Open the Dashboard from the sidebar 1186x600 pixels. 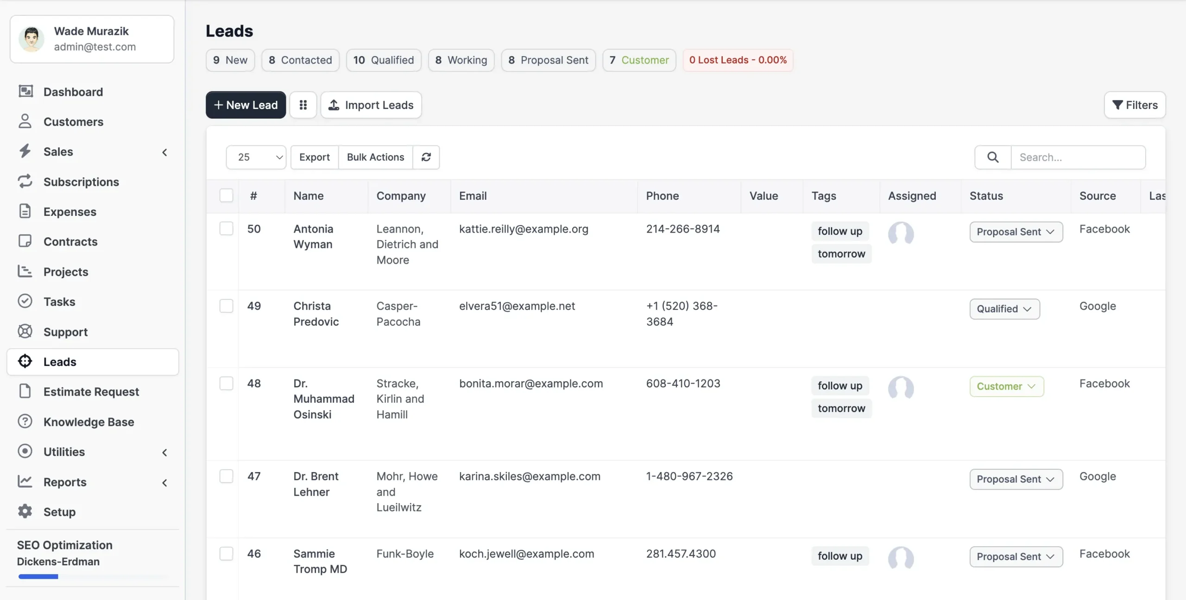(73, 92)
